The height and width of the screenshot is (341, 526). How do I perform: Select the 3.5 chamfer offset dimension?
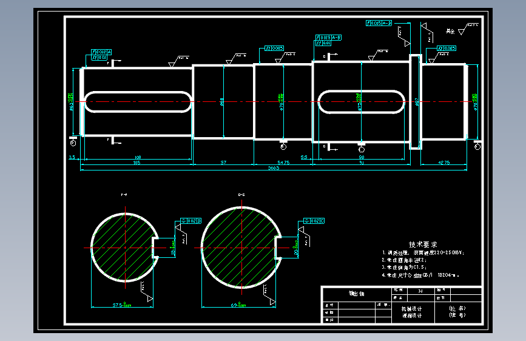tap(72, 157)
